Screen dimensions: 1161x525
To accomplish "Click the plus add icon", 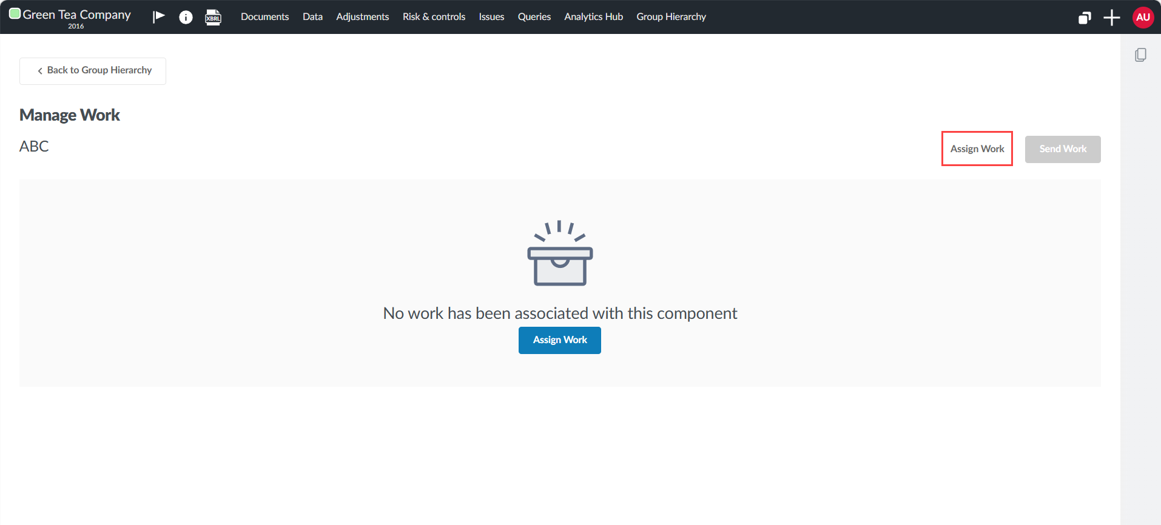I will (1111, 18).
